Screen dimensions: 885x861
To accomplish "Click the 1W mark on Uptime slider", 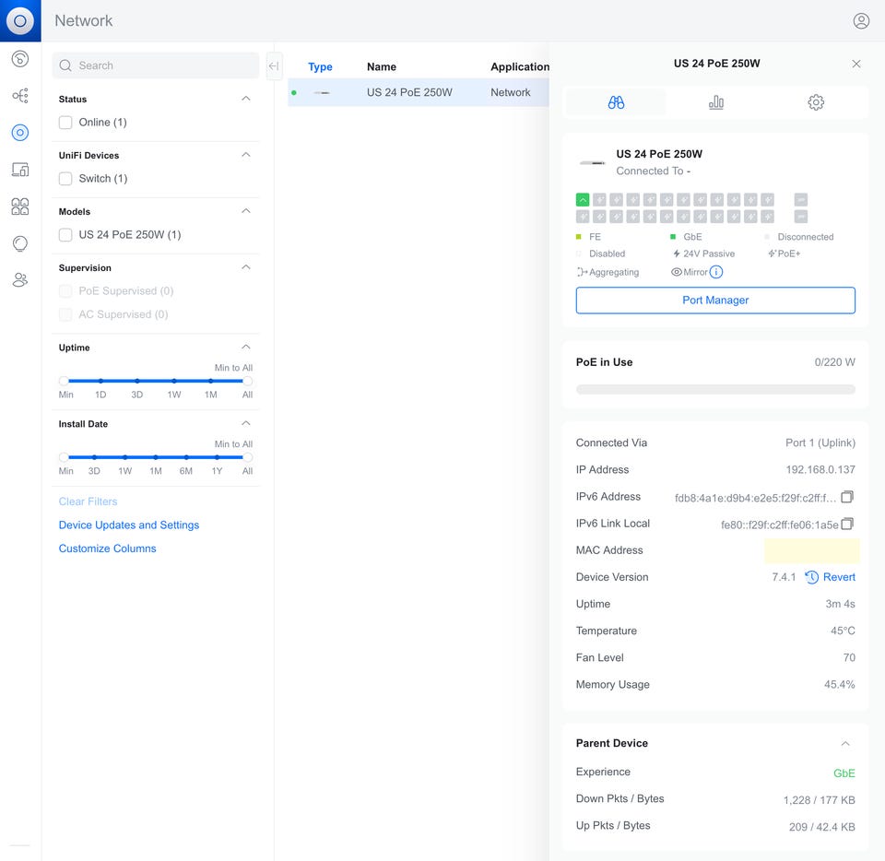I will (x=174, y=381).
